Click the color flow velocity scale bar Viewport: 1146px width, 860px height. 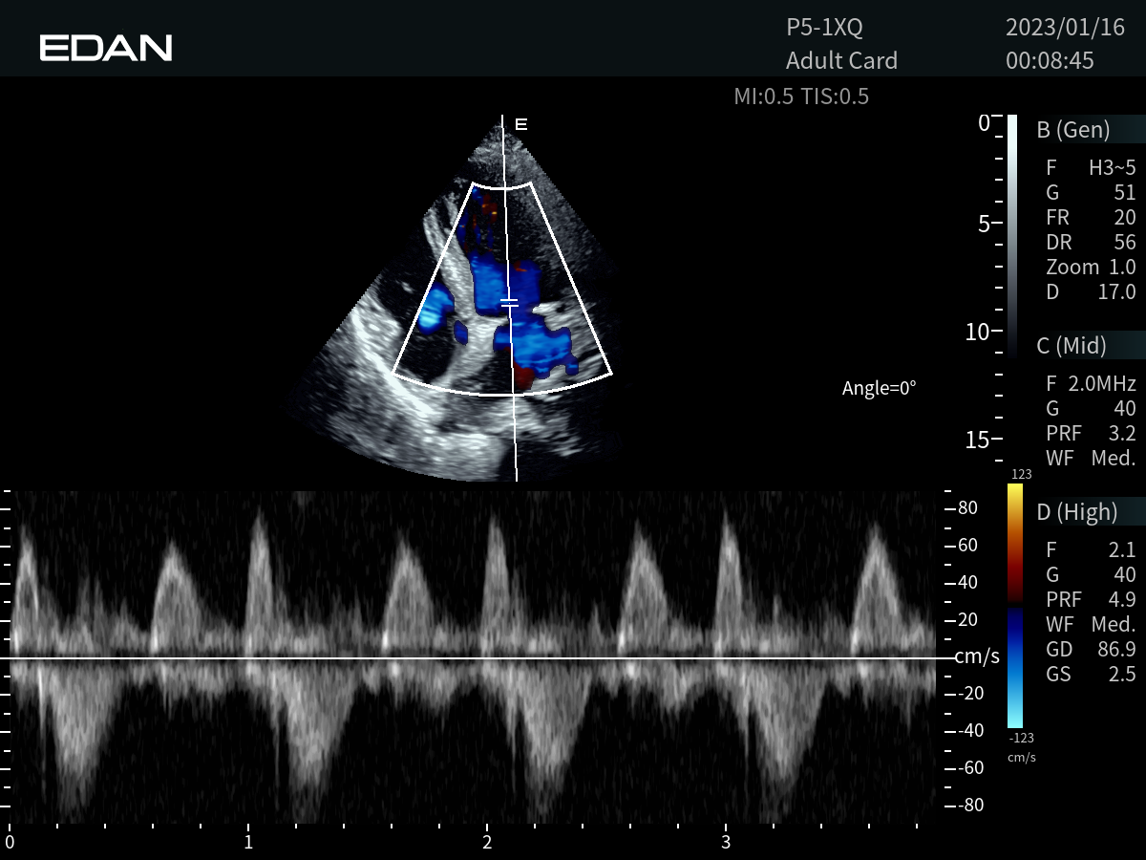pos(1015,607)
